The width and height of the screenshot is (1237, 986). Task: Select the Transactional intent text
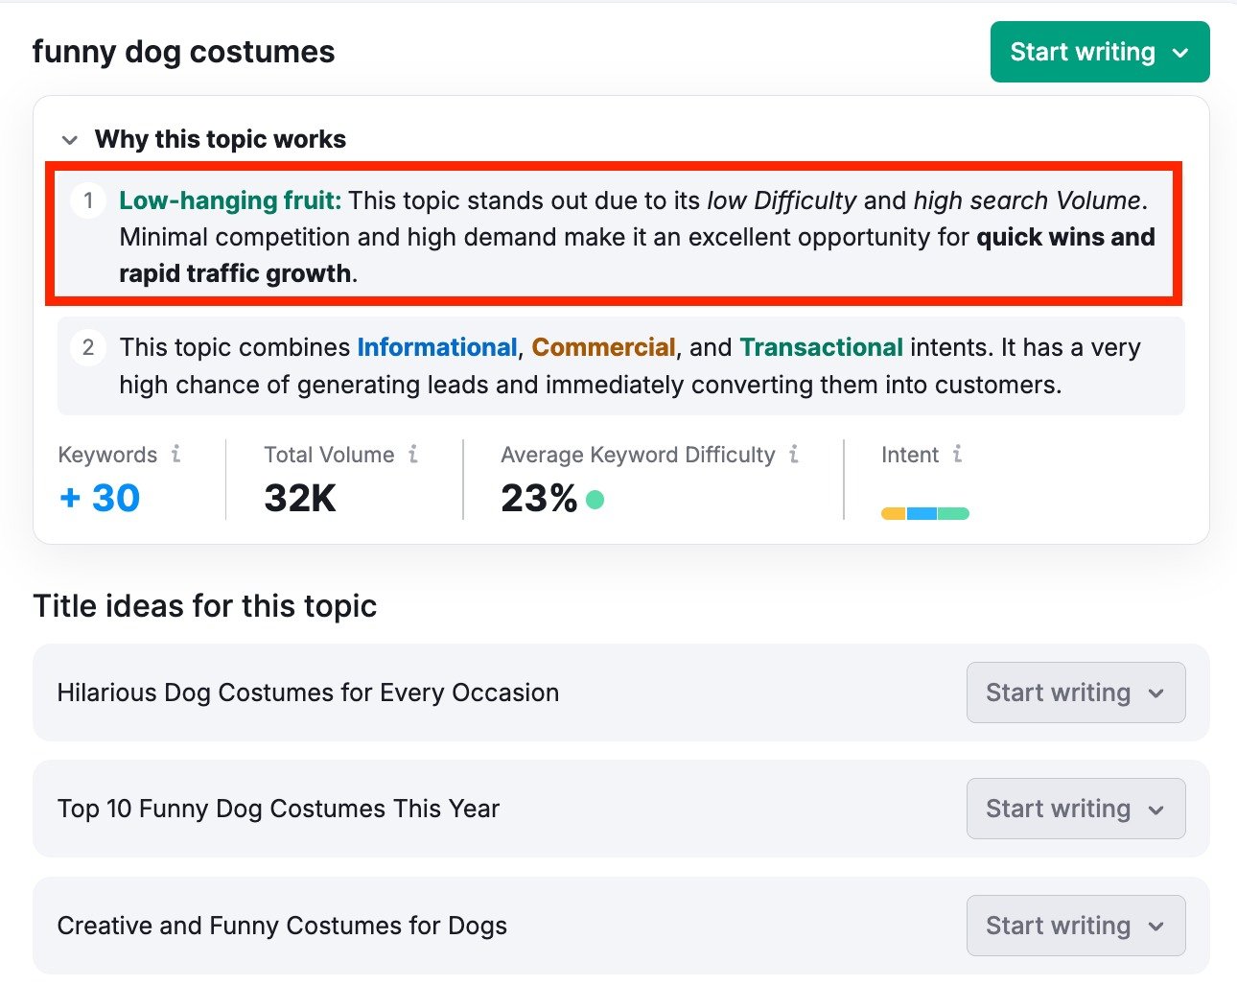821,347
